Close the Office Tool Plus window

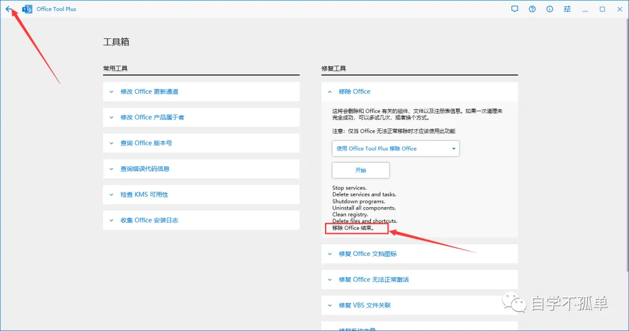[x=619, y=9]
